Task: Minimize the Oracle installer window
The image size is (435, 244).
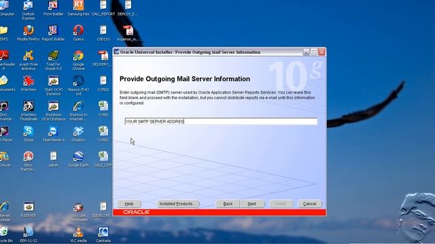Action: click(306, 52)
